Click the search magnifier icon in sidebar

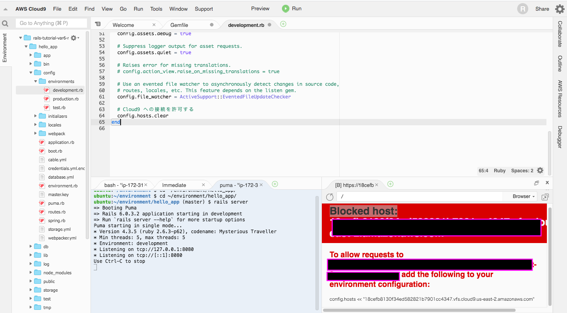coord(5,24)
